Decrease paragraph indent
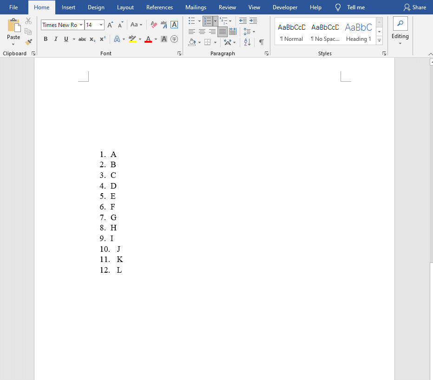The image size is (433, 380). coord(243,21)
